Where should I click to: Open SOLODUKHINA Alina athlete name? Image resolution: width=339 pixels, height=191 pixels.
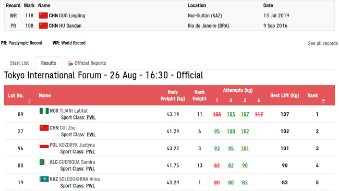click(79, 179)
